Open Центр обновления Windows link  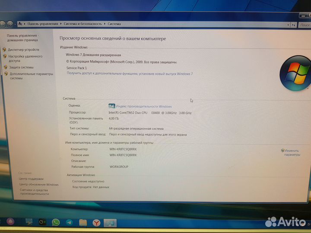(39, 185)
